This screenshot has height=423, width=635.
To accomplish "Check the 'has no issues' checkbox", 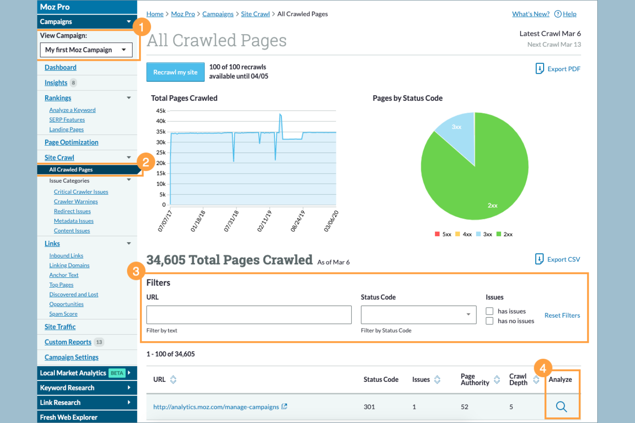I will pos(489,321).
